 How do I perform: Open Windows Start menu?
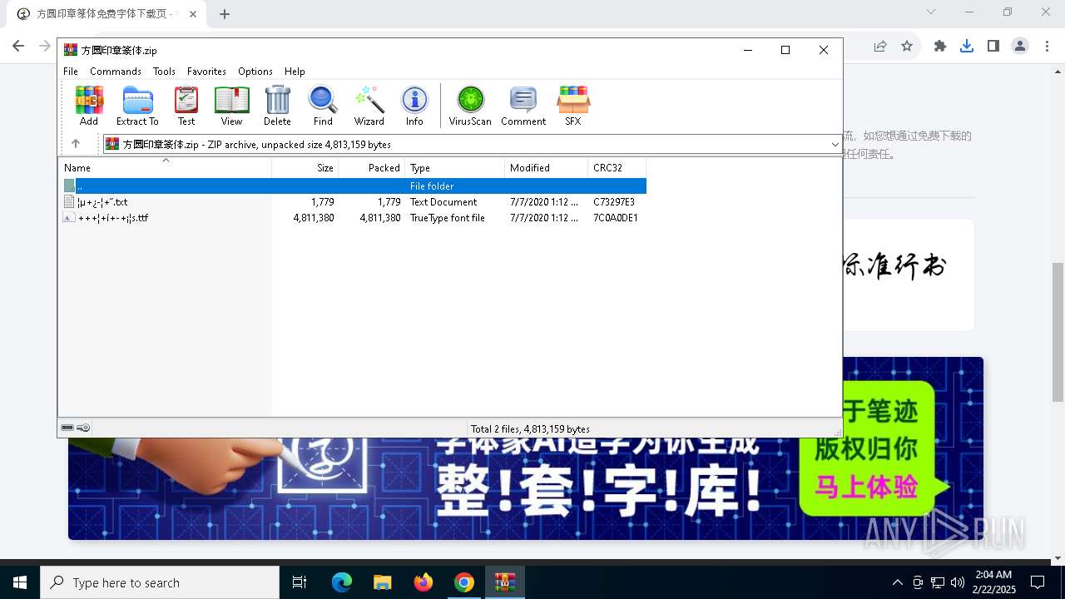point(19,582)
